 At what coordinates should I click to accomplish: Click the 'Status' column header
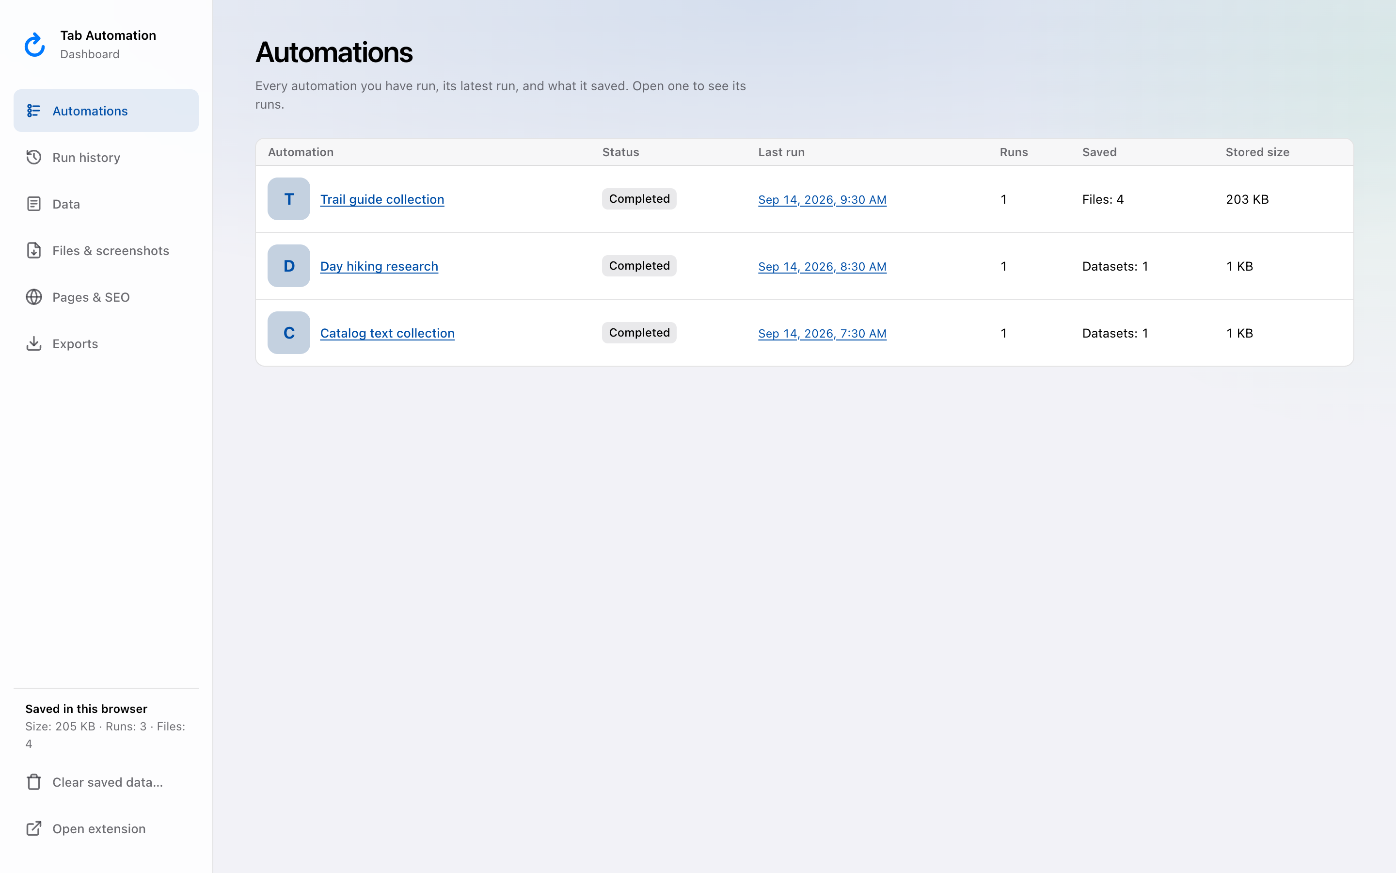[x=620, y=152]
